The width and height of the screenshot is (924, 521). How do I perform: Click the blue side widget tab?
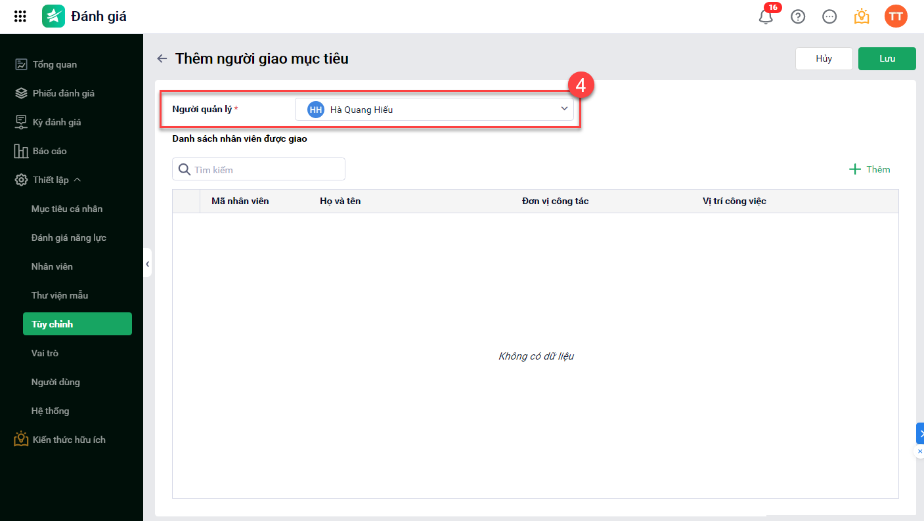pyautogui.click(x=920, y=433)
